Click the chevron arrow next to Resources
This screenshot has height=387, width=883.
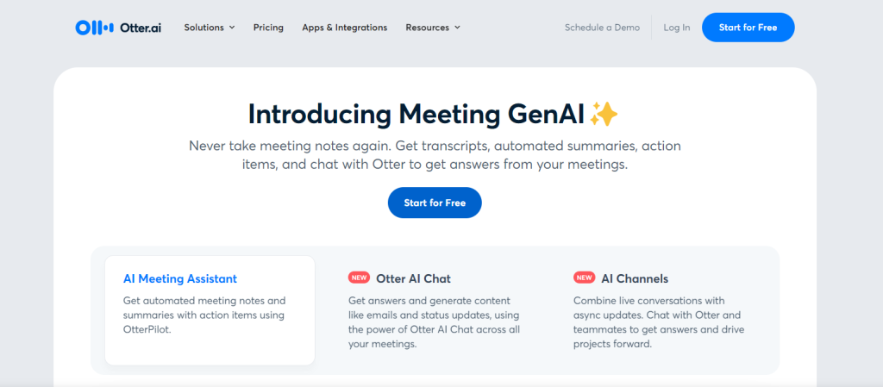pos(457,28)
